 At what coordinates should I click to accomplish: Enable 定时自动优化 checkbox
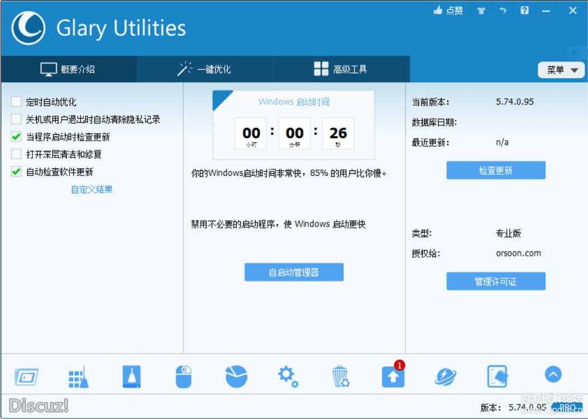(16, 102)
